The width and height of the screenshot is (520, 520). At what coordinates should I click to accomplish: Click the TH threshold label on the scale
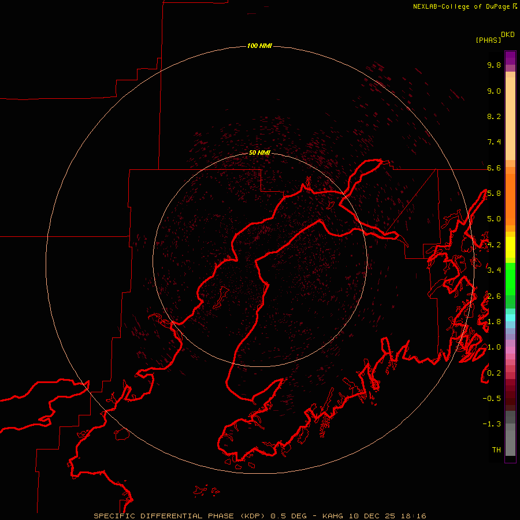click(496, 450)
